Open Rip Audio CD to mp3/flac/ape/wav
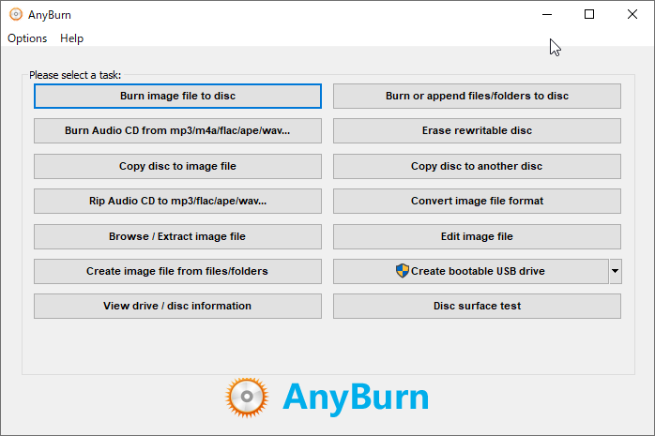 (x=177, y=201)
